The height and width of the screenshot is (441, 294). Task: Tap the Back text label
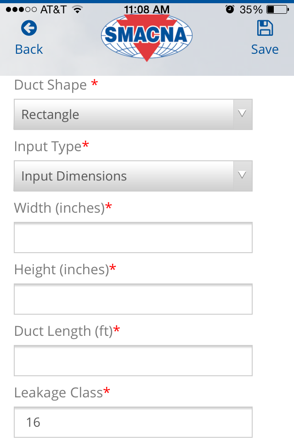[x=29, y=49]
